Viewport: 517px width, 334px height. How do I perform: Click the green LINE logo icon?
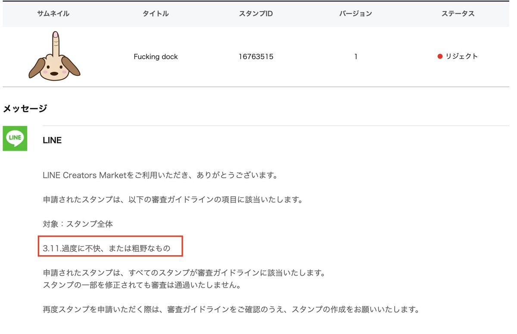[x=15, y=139]
